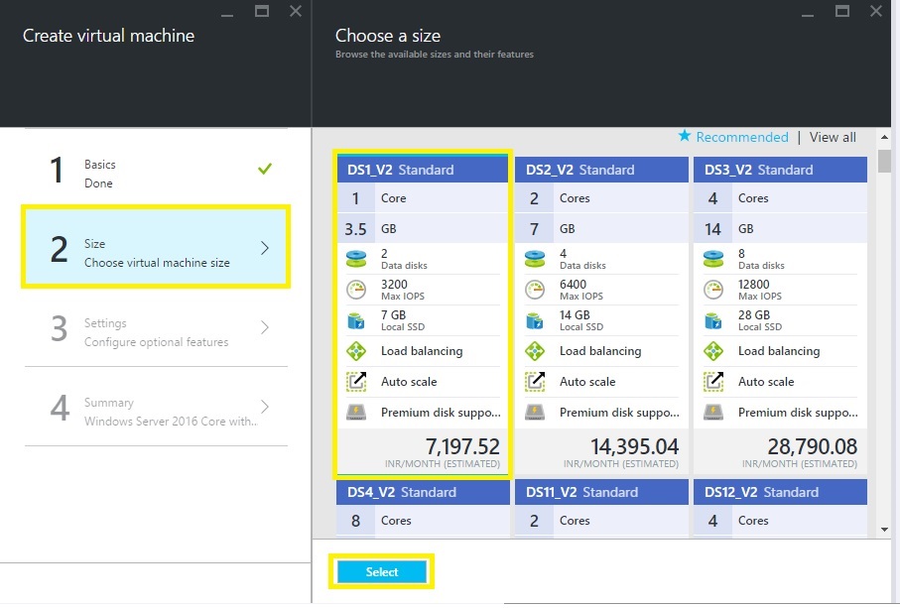
Task: Click the Premium disk icon in DS3_V2 card
Action: (x=712, y=412)
